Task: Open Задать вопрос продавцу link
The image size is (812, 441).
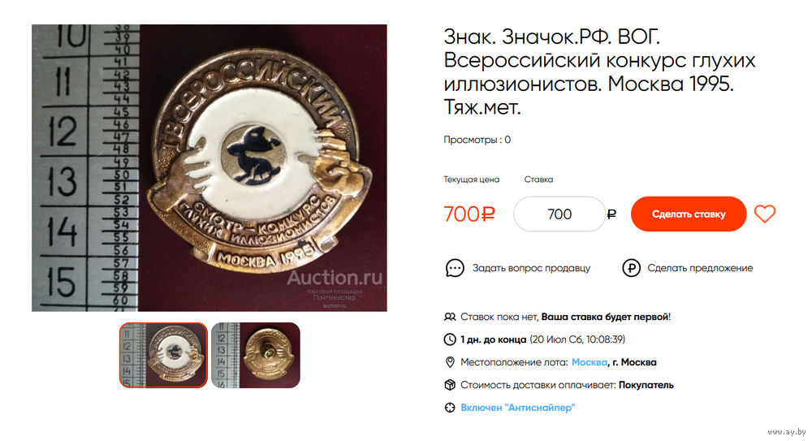Action: [531, 268]
